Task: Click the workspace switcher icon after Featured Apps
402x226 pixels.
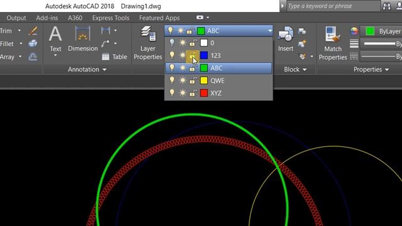Action: pyautogui.click(x=200, y=18)
